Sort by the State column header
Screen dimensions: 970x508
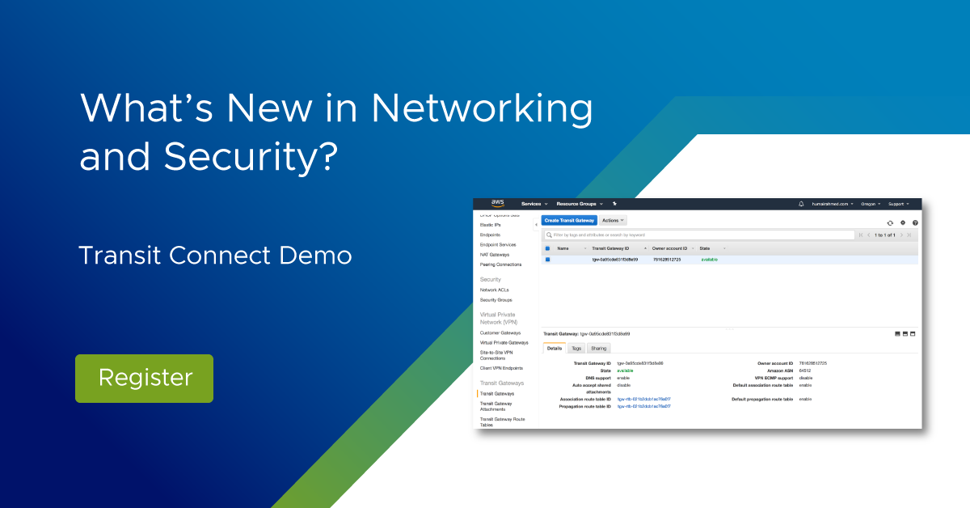704,248
